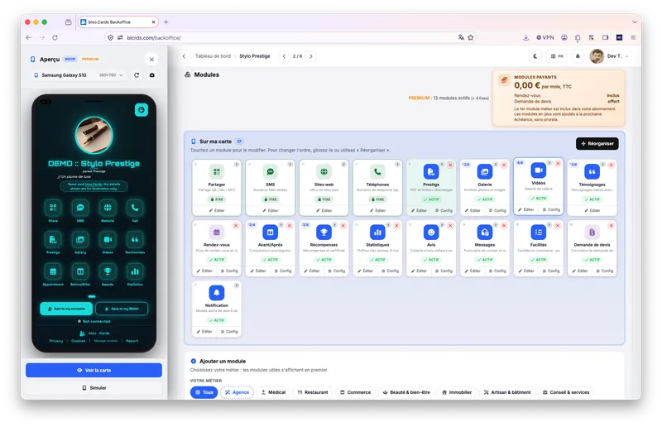Click the Tableau de bord breadcrumb
The width and height of the screenshot is (662, 427).
(213, 56)
